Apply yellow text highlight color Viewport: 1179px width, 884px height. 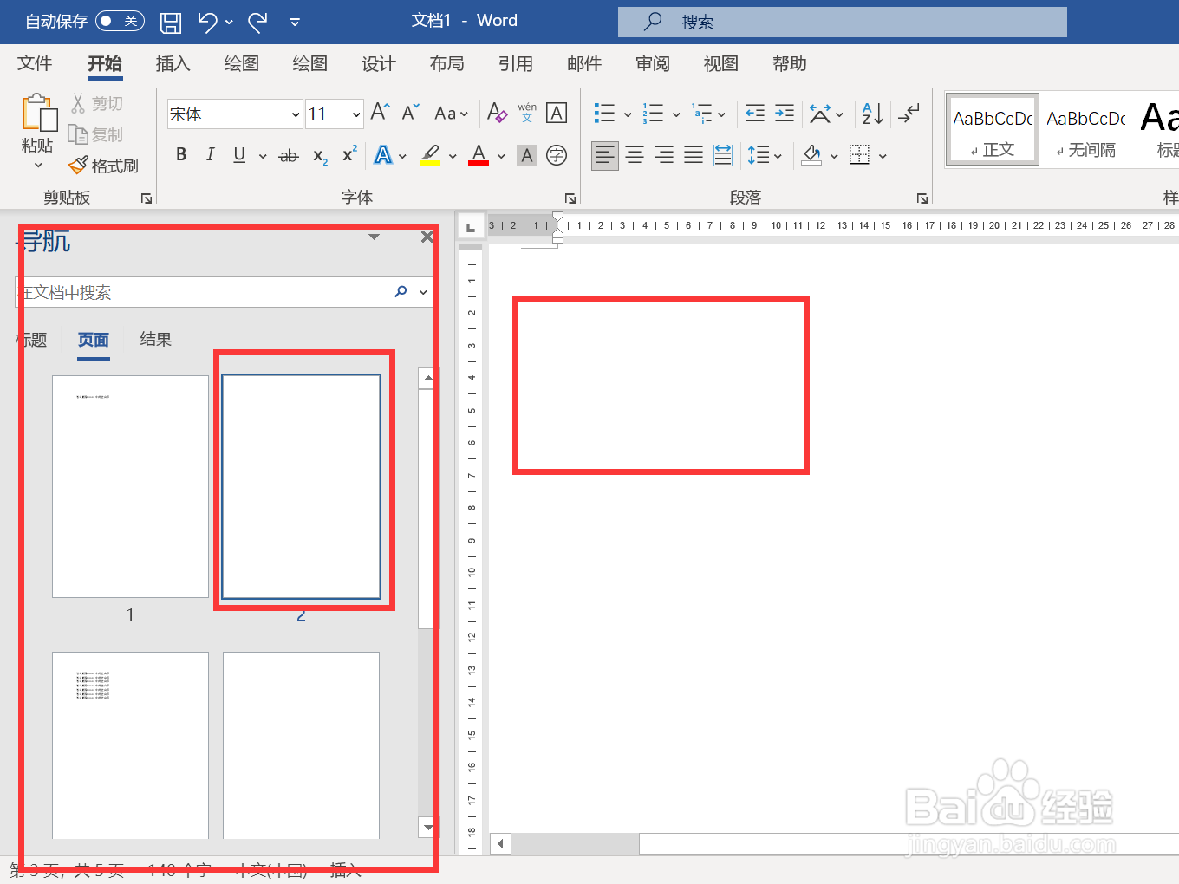click(430, 155)
